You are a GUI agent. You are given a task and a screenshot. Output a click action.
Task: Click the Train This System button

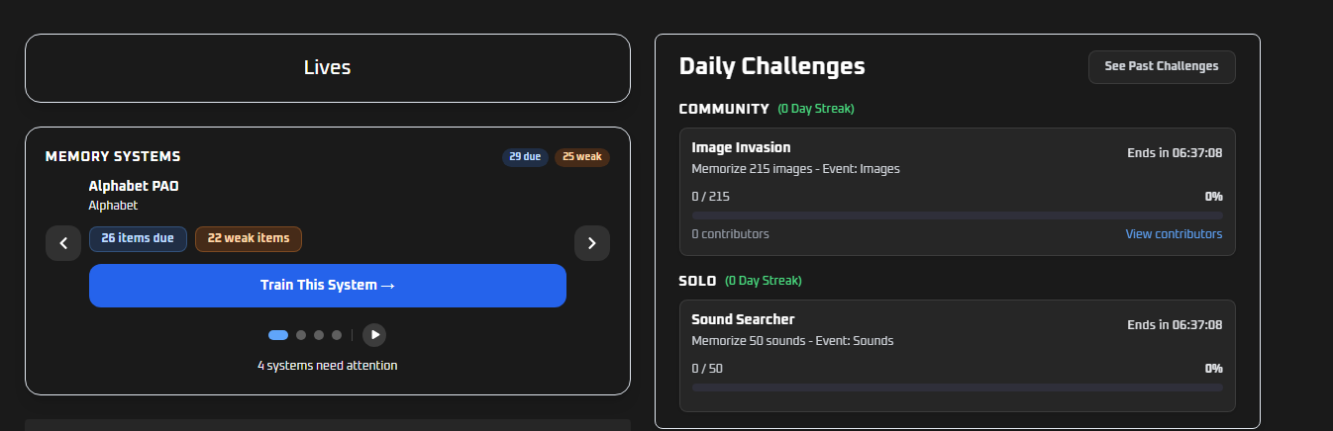[328, 286]
